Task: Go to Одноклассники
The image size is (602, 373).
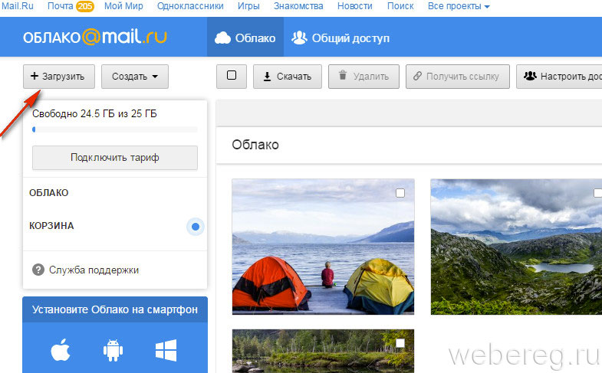Action: (190, 6)
